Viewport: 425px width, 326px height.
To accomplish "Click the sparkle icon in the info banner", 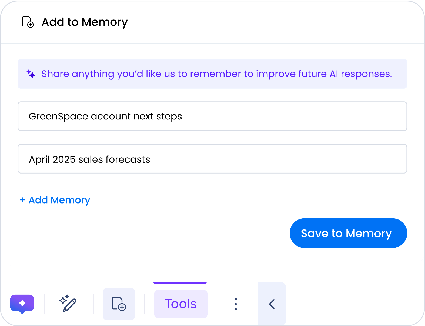I will click(31, 74).
